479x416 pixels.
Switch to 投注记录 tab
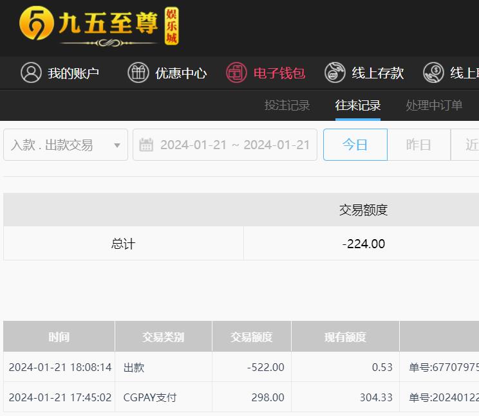click(287, 105)
